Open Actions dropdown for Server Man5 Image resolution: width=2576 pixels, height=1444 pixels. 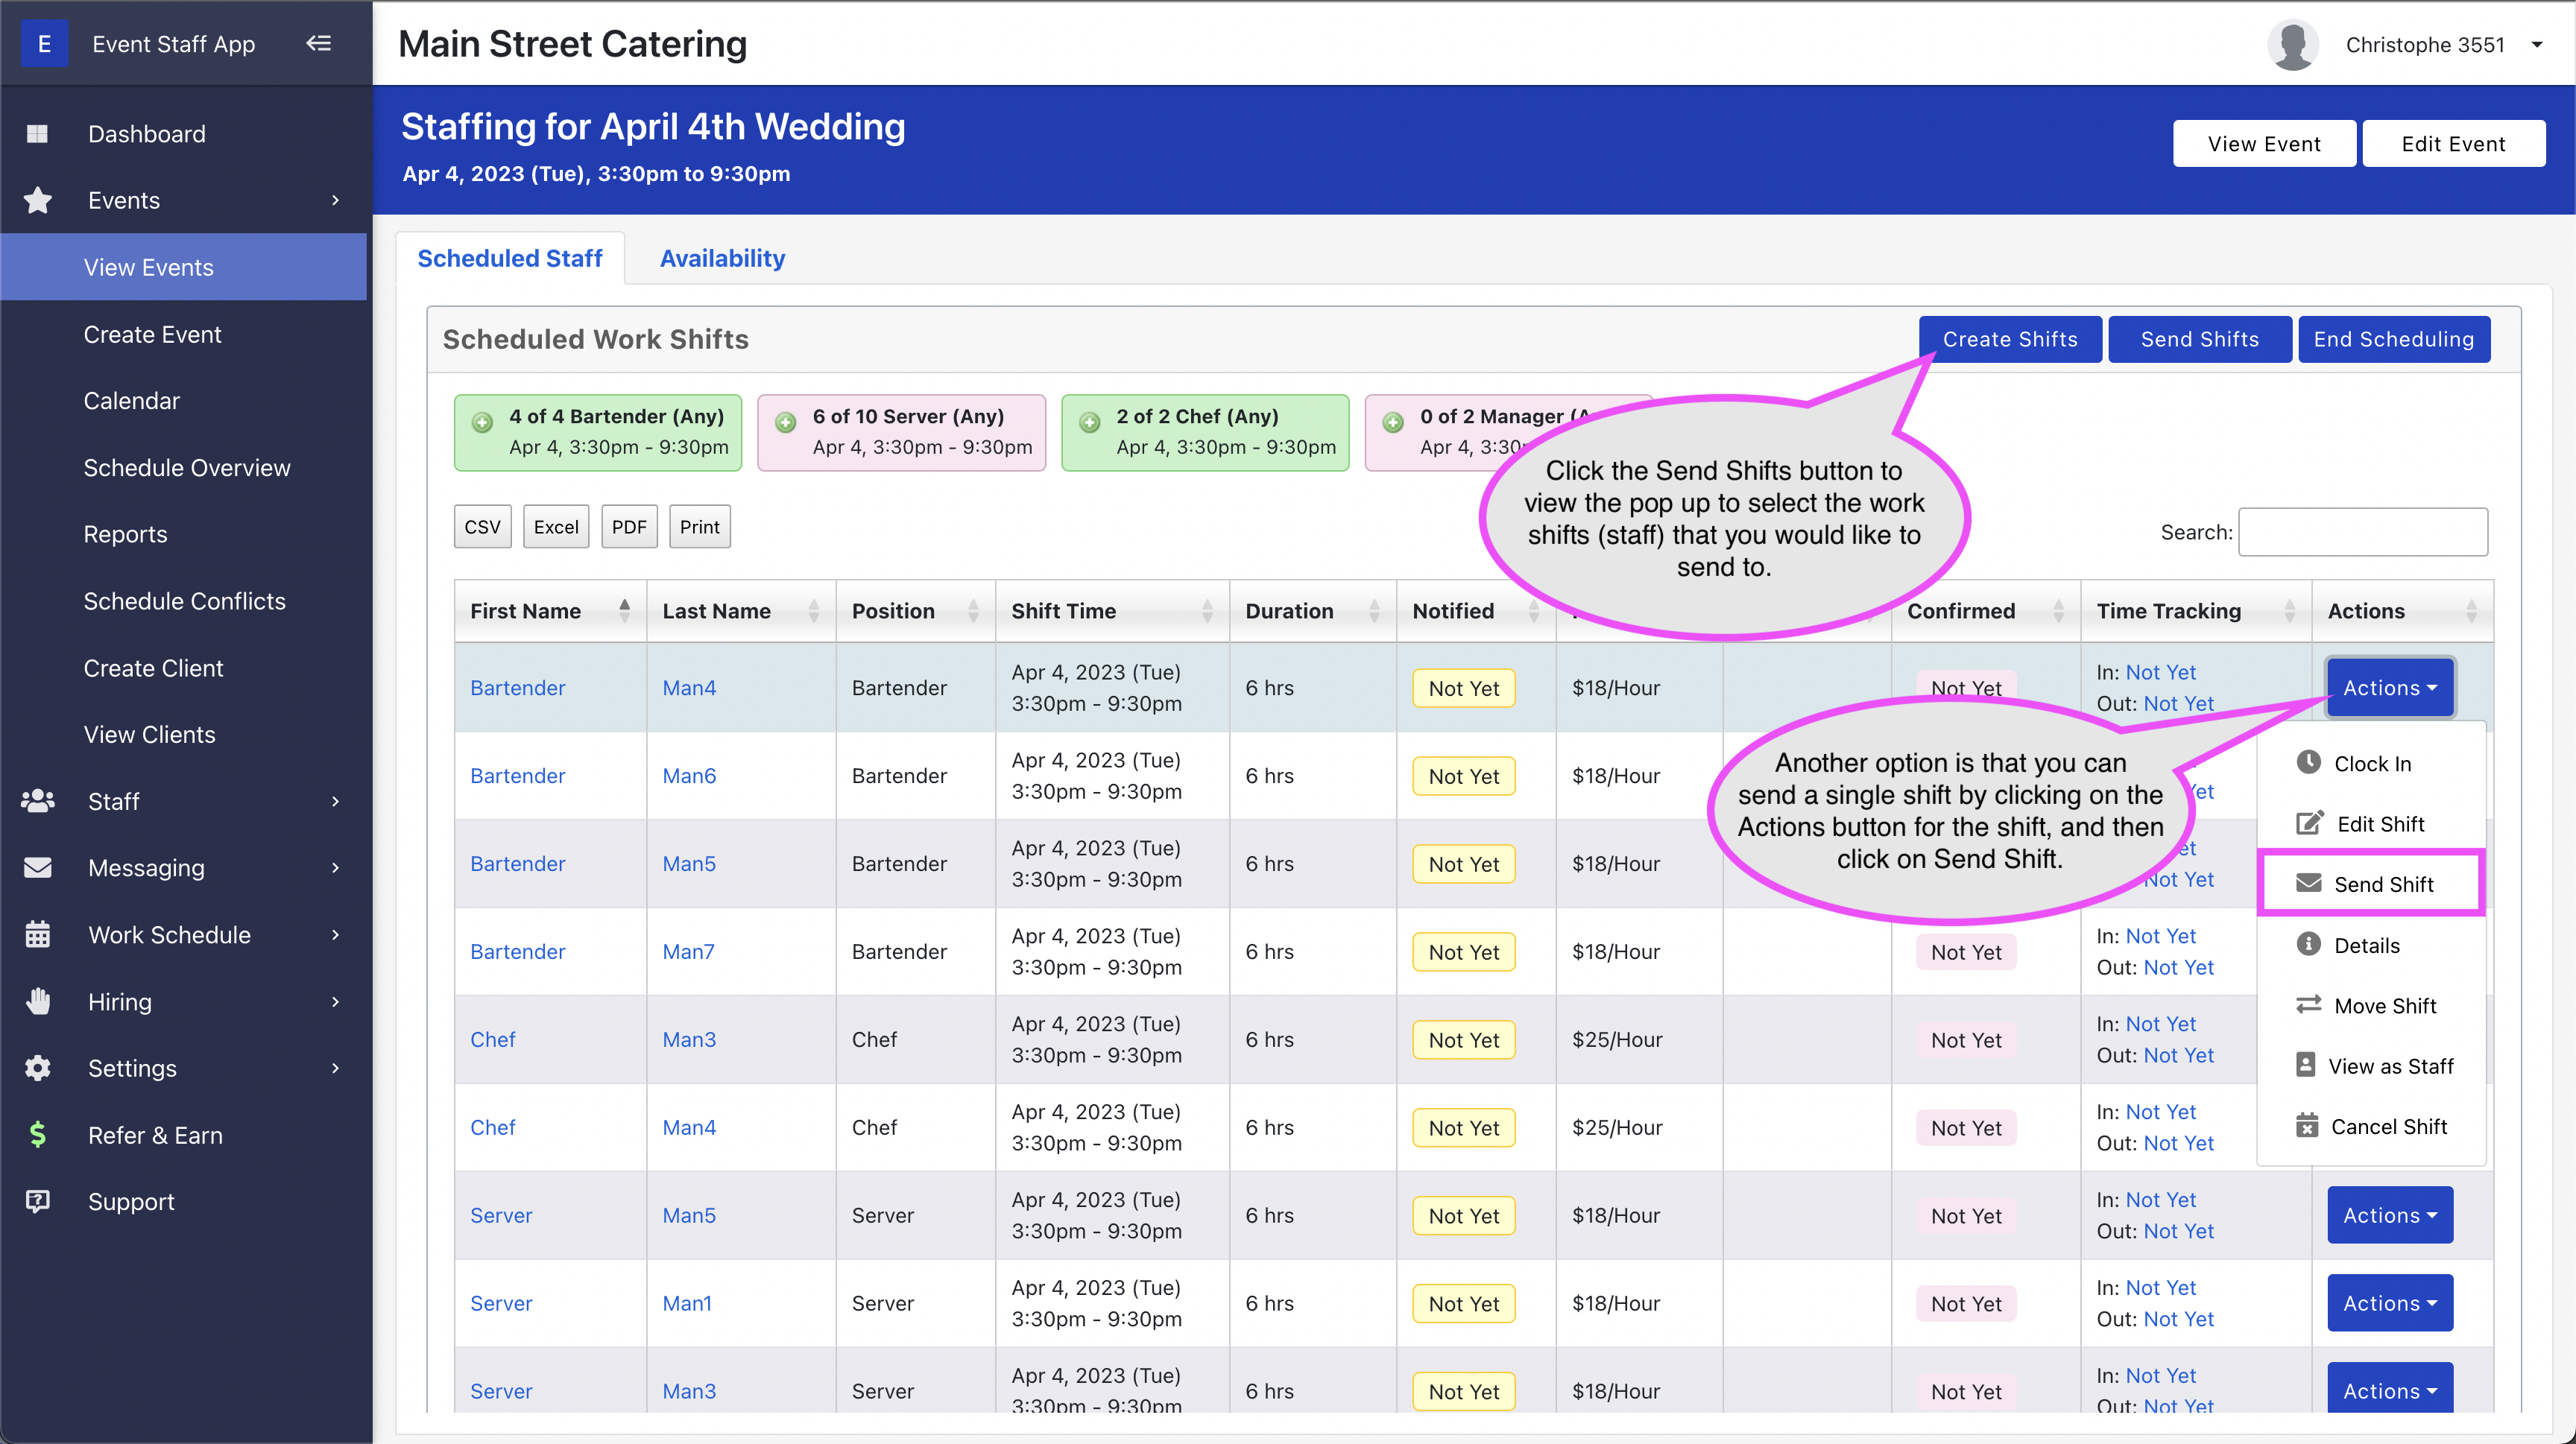(2390, 1215)
